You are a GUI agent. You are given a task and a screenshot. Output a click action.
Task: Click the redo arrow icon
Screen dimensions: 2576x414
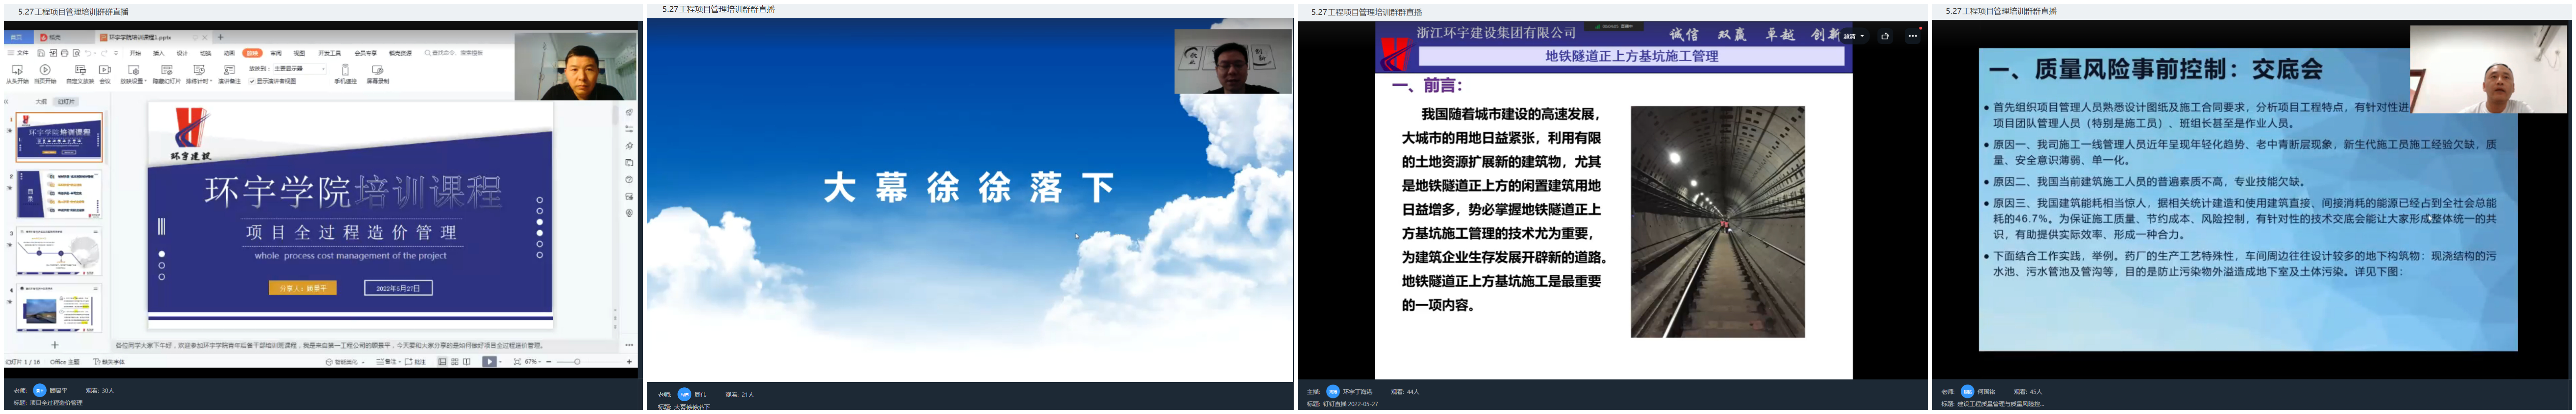(104, 53)
